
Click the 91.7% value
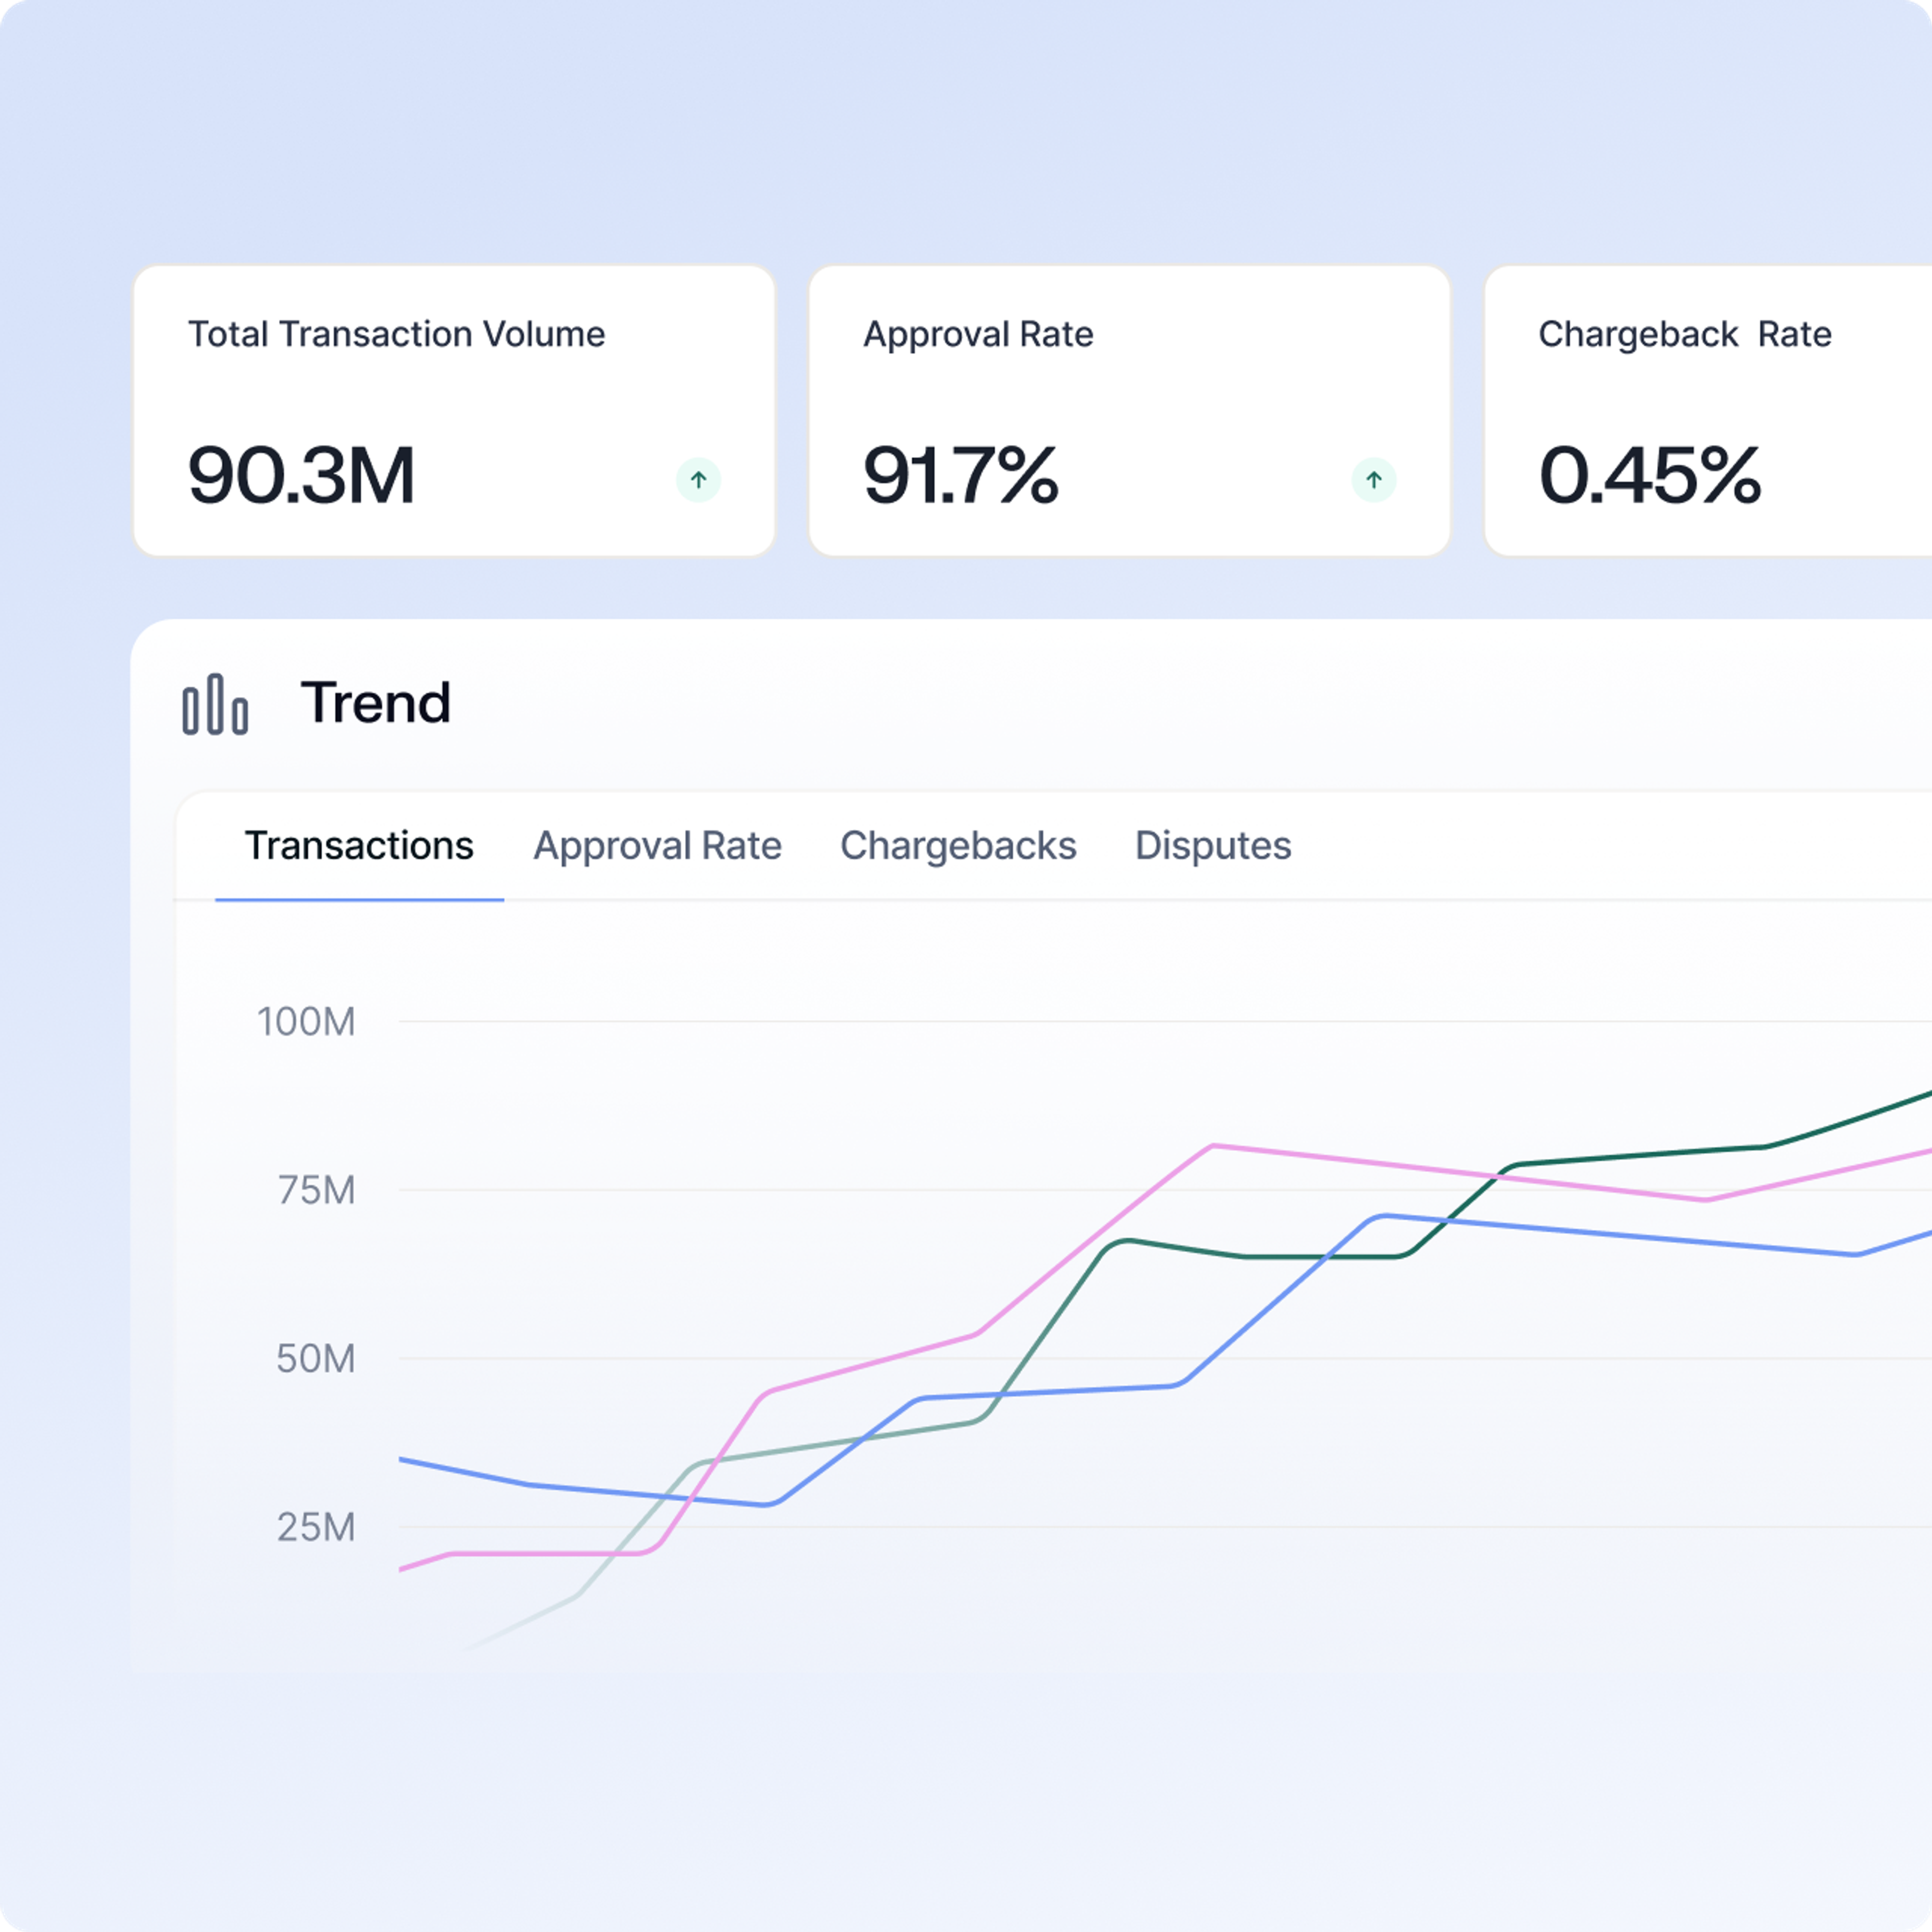click(960, 475)
